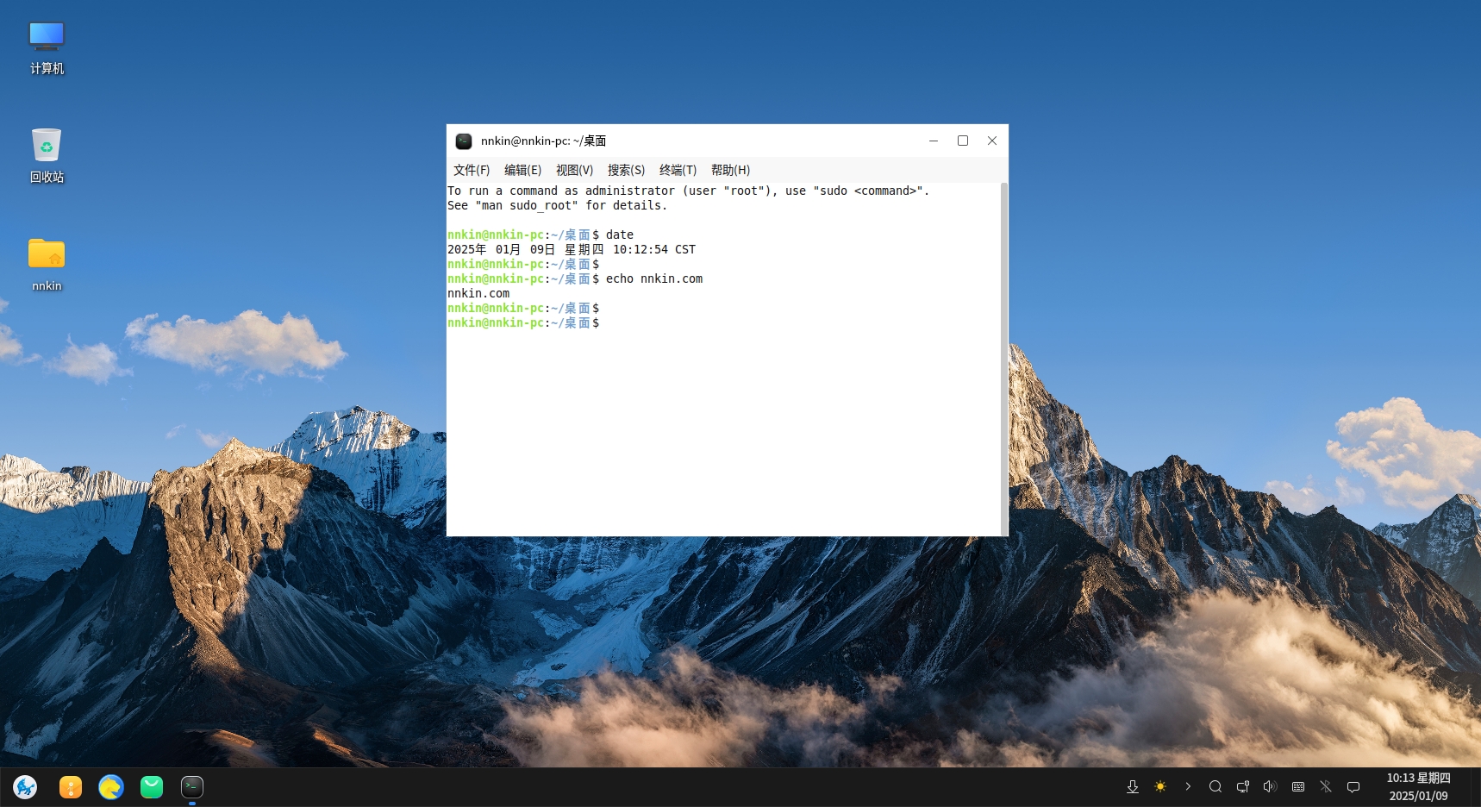Click the terminal icon in the taskbar

(x=192, y=786)
